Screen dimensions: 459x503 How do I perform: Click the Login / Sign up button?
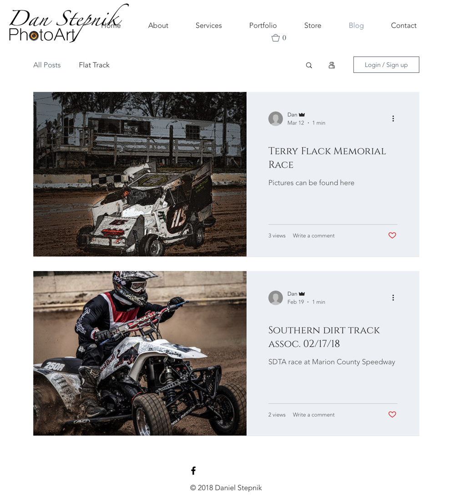tap(386, 65)
